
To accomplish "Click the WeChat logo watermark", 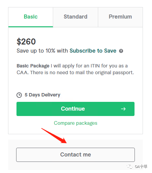I will [x=130, y=166].
